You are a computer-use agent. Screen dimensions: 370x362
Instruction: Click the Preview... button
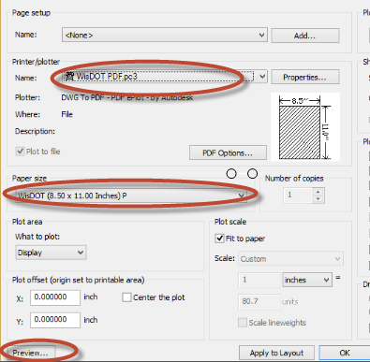point(31,353)
